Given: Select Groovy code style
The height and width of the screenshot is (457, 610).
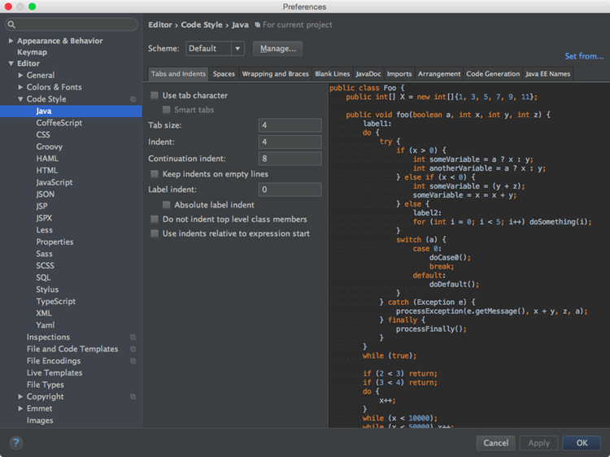Looking at the screenshot, I should point(50,146).
